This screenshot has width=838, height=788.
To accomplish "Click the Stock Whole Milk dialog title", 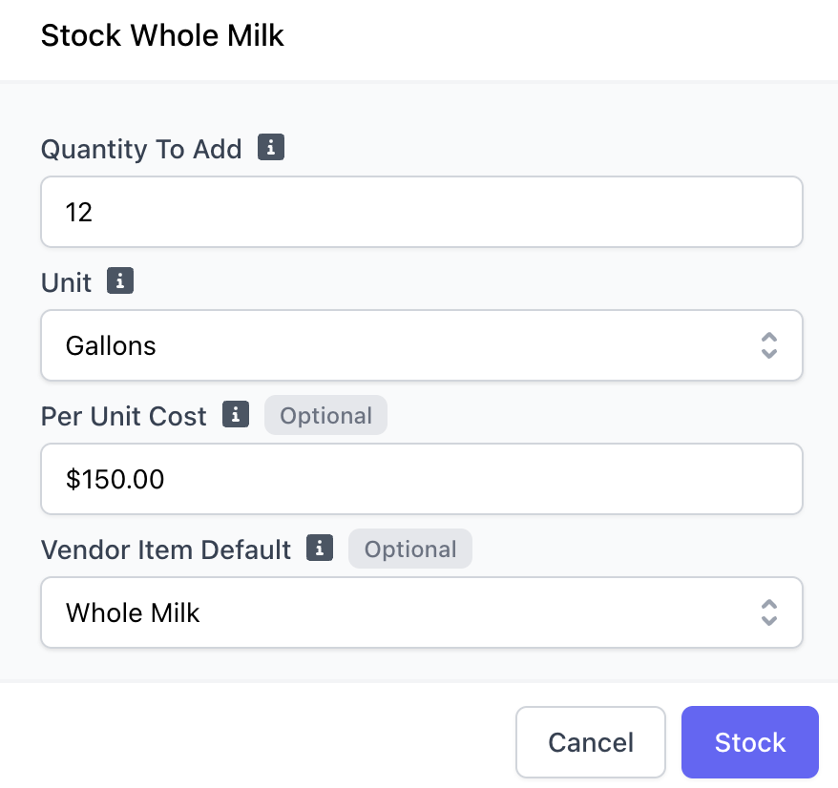I will pos(162,36).
